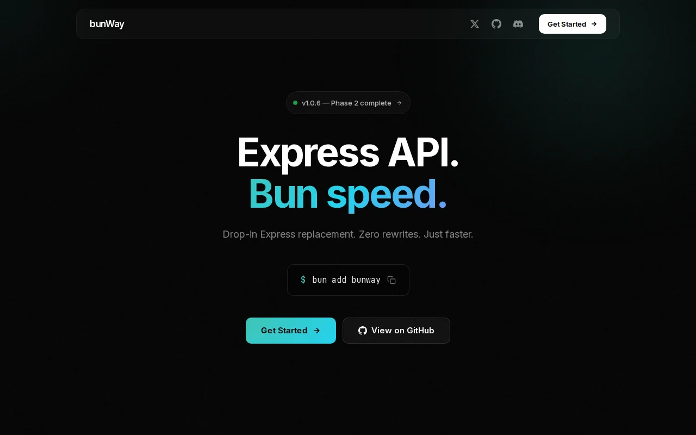Click the Express API. headline
The height and width of the screenshot is (435, 696).
[348, 153]
